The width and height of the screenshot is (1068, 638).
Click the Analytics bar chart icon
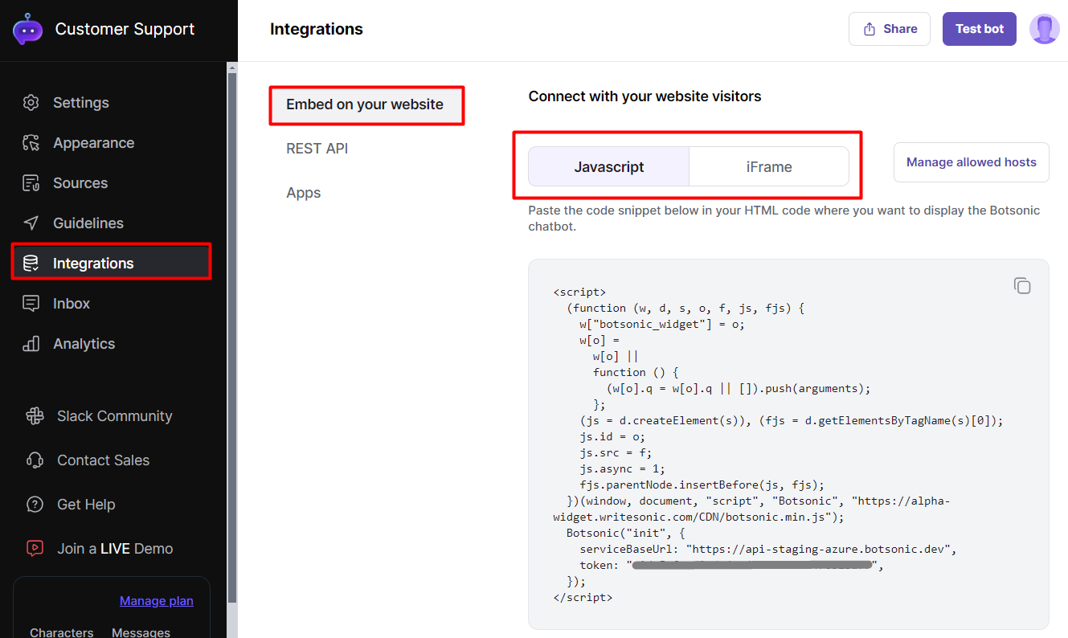(31, 344)
